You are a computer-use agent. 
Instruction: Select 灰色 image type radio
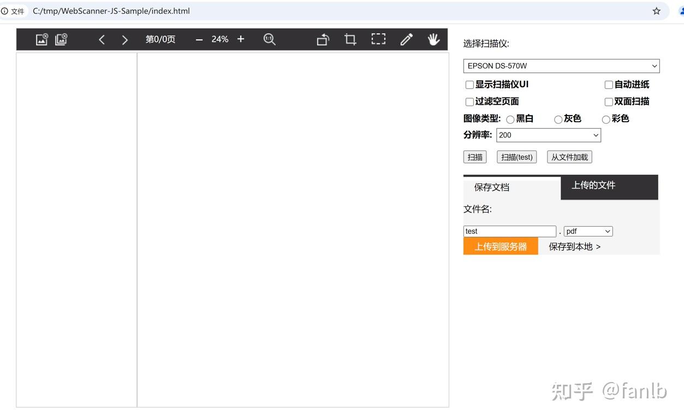(558, 119)
